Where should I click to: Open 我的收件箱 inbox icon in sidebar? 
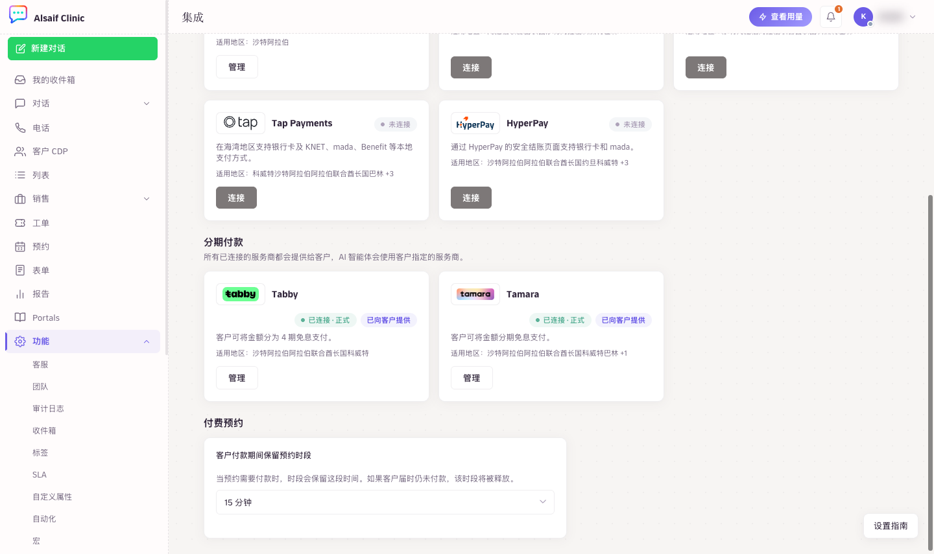[20, 80]
